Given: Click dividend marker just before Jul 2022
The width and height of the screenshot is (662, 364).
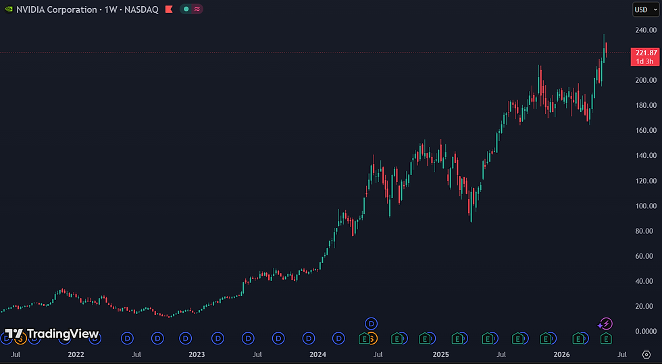Looking at the screenshot, I should click(127, 338).
